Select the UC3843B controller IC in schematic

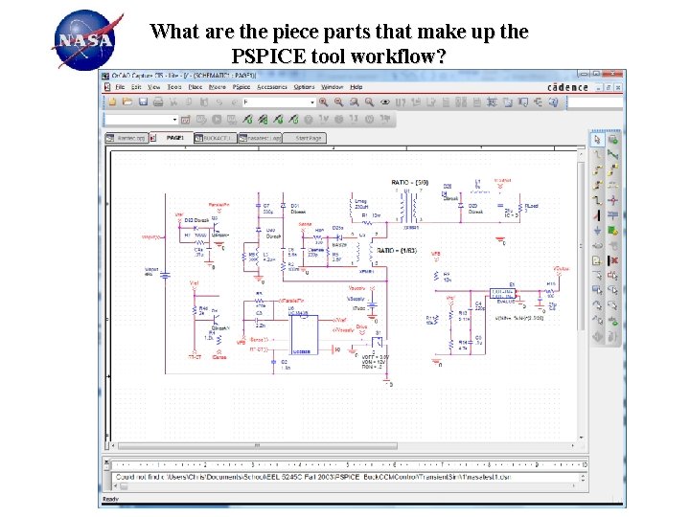click(x=304, y=334)
